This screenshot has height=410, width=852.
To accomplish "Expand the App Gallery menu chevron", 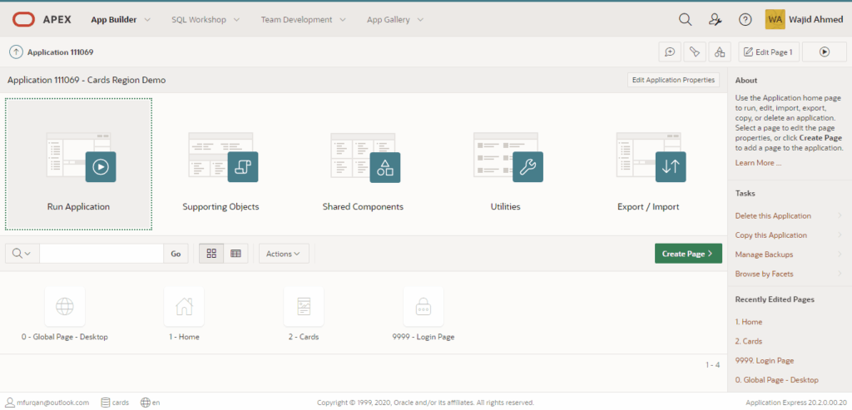I will [x=420, y=20].
